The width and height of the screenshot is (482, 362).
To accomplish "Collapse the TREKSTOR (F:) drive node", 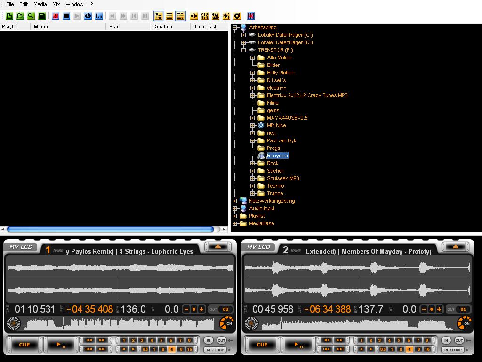I will 243,50.
